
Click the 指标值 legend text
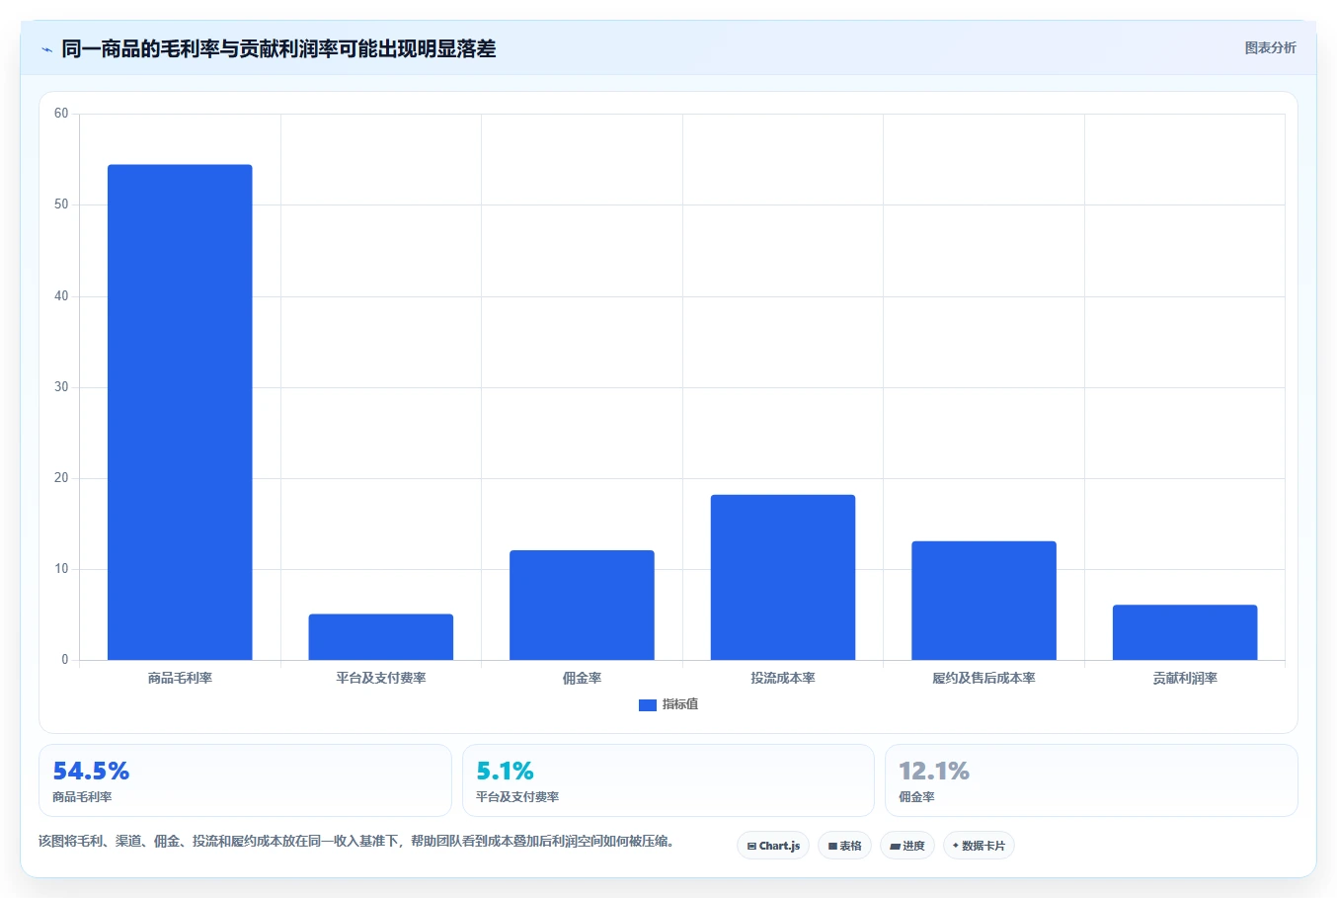click(680, 704)
